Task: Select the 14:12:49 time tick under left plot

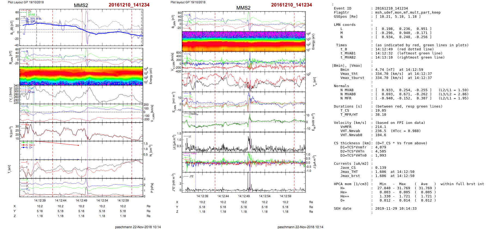Action: point(81,200)
